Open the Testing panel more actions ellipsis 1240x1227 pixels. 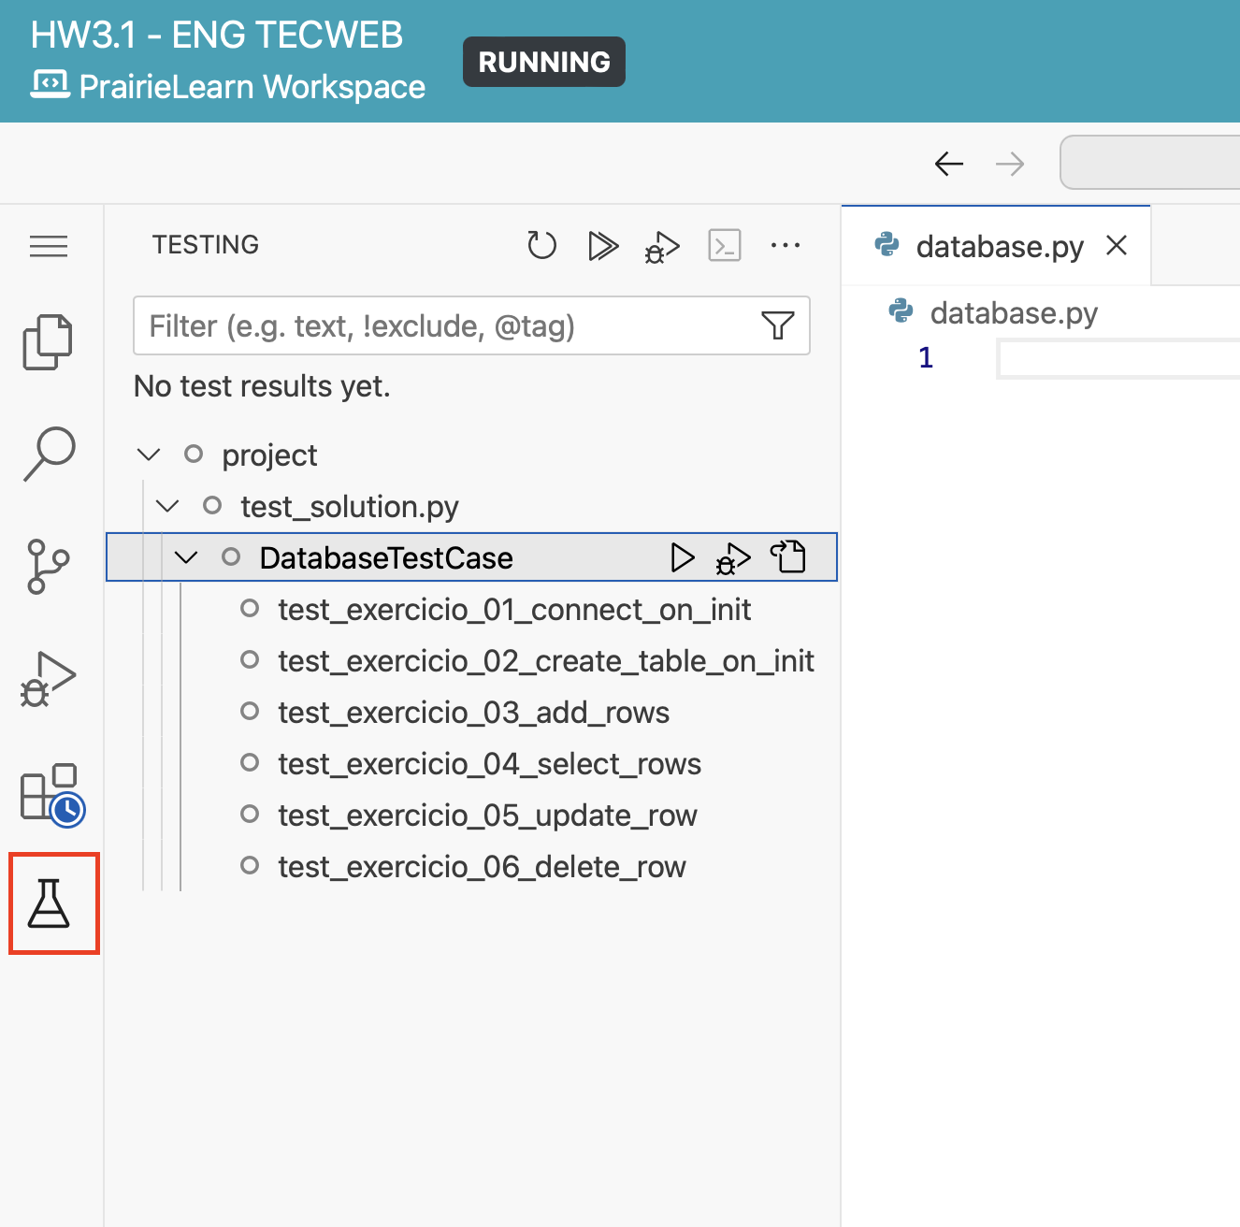click(x=786, y=245)
